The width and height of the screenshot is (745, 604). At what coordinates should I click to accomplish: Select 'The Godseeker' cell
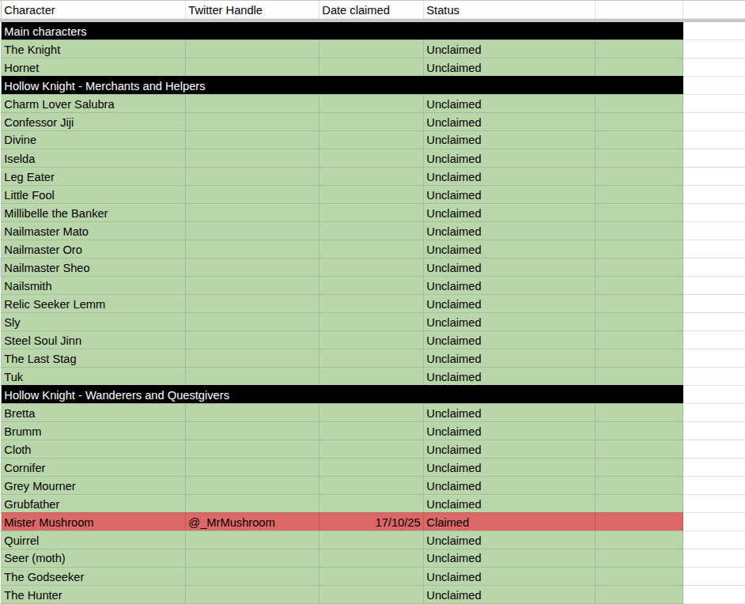tap(93, 576)
